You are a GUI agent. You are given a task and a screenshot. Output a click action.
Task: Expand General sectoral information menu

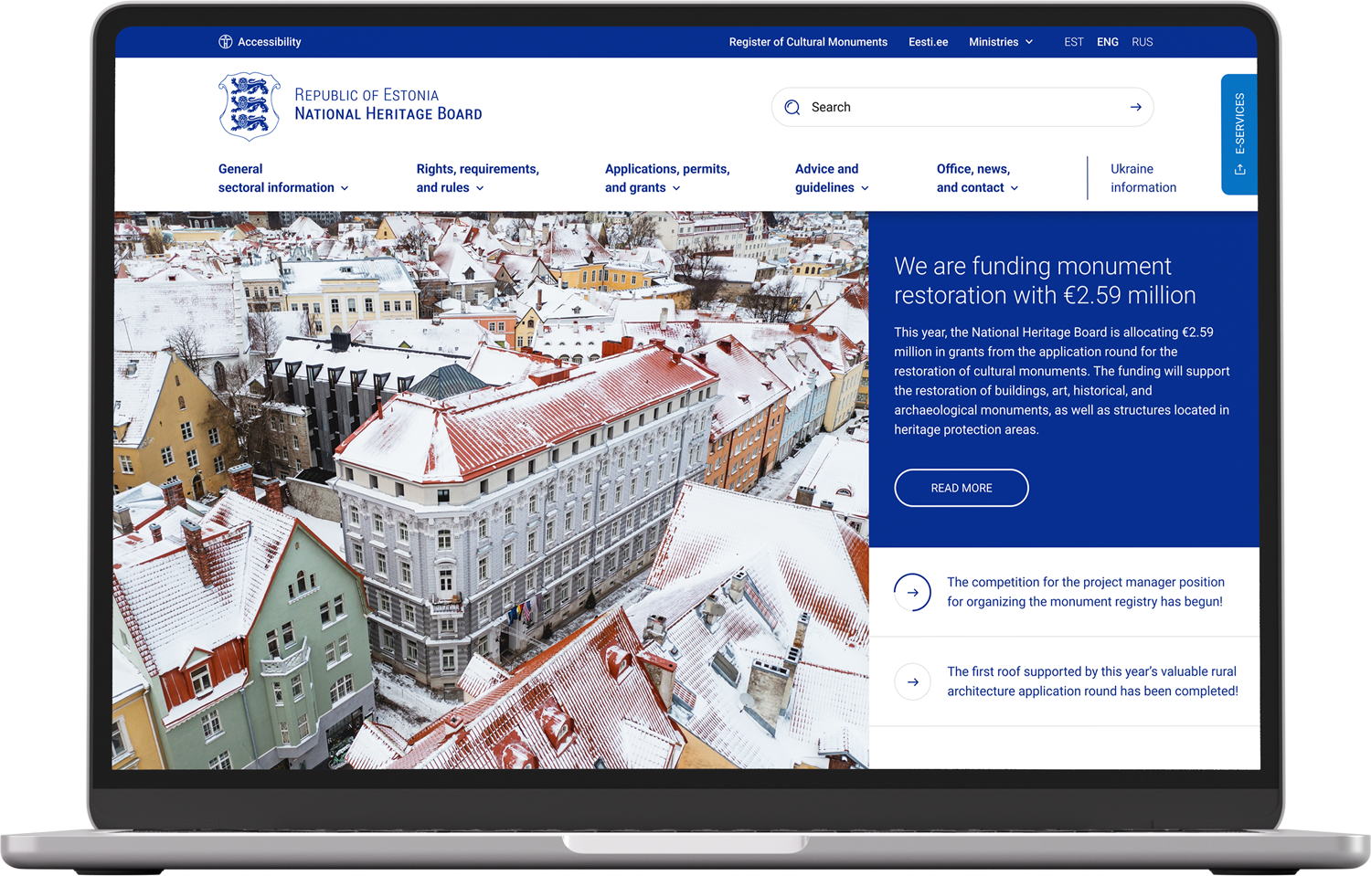point(282,179)
